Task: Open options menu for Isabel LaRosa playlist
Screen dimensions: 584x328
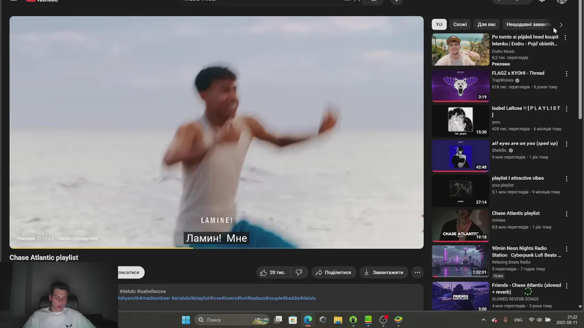Action: [x=567, y=109]
